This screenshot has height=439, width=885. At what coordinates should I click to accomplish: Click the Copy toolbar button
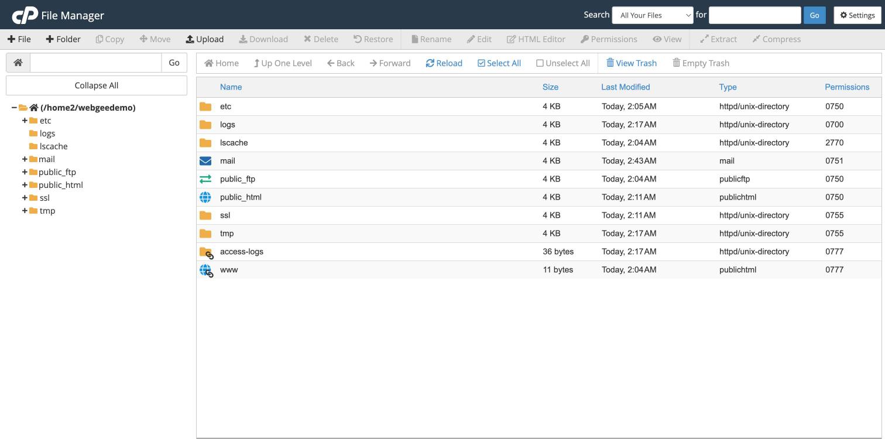tap(110, 39)
